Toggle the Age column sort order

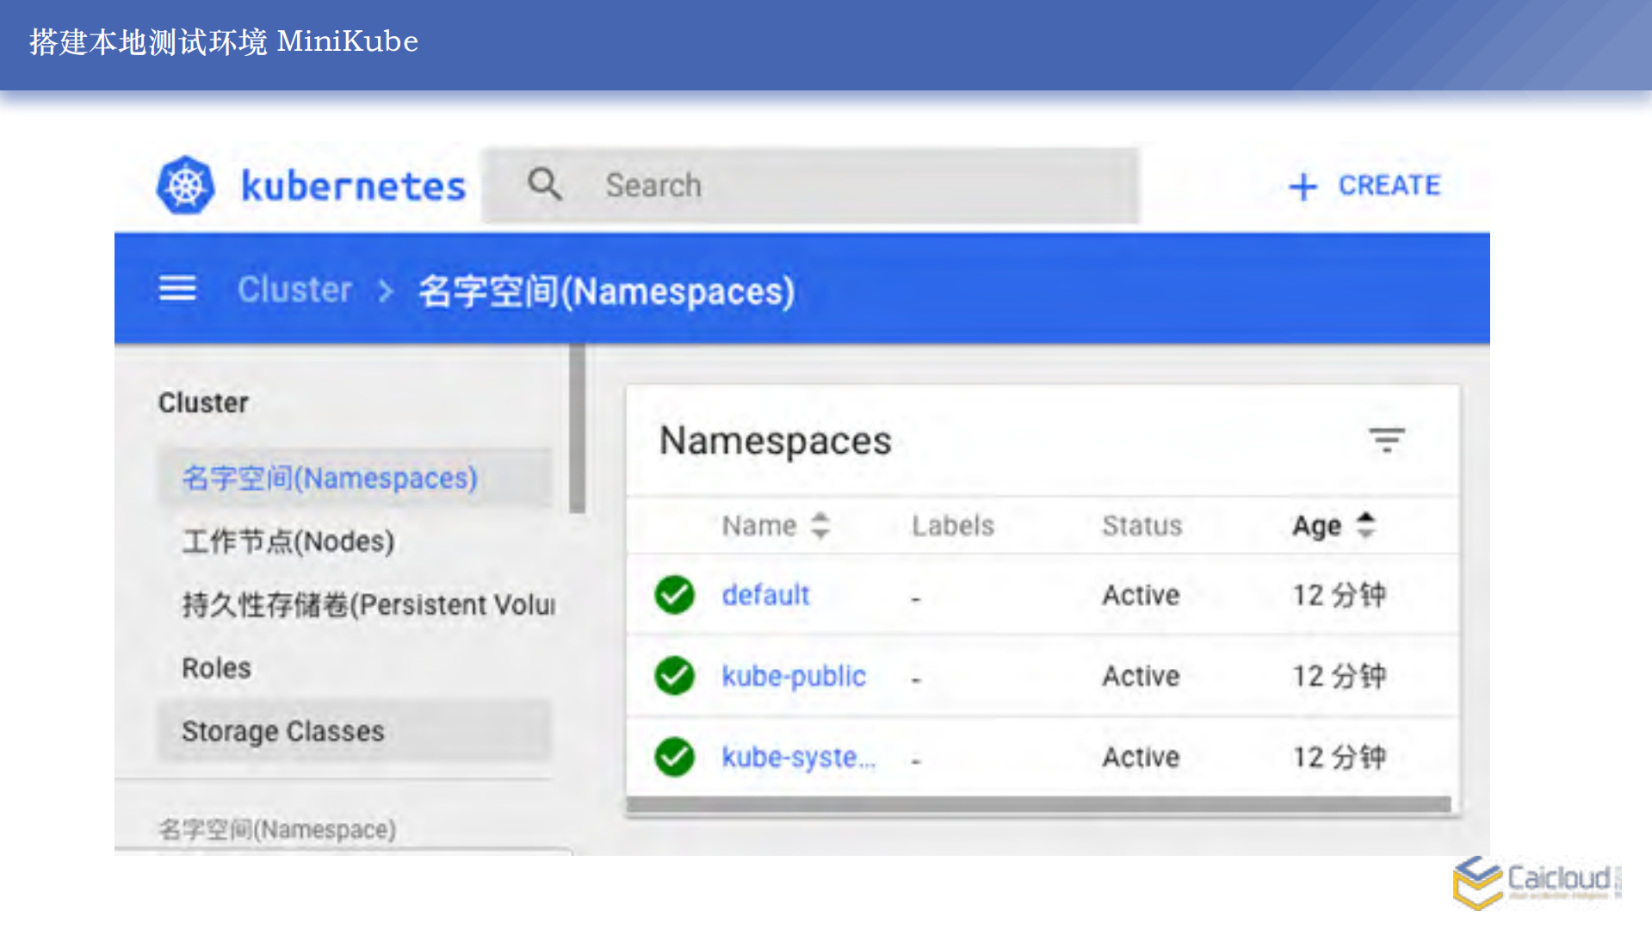point(1366,525)
